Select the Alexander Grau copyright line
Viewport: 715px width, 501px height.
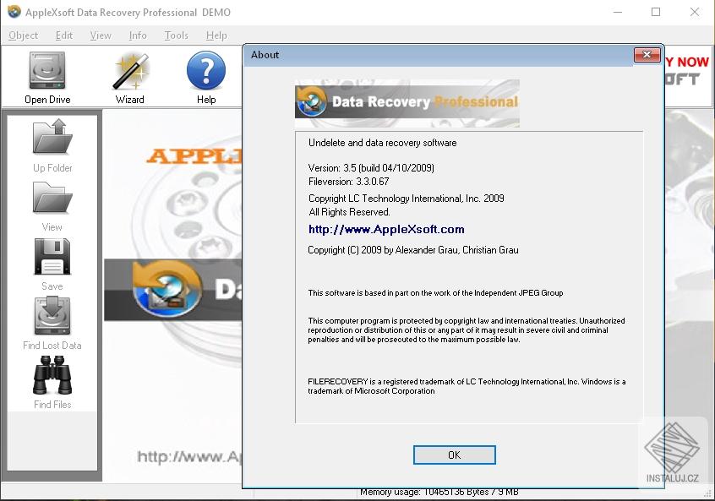413,250
